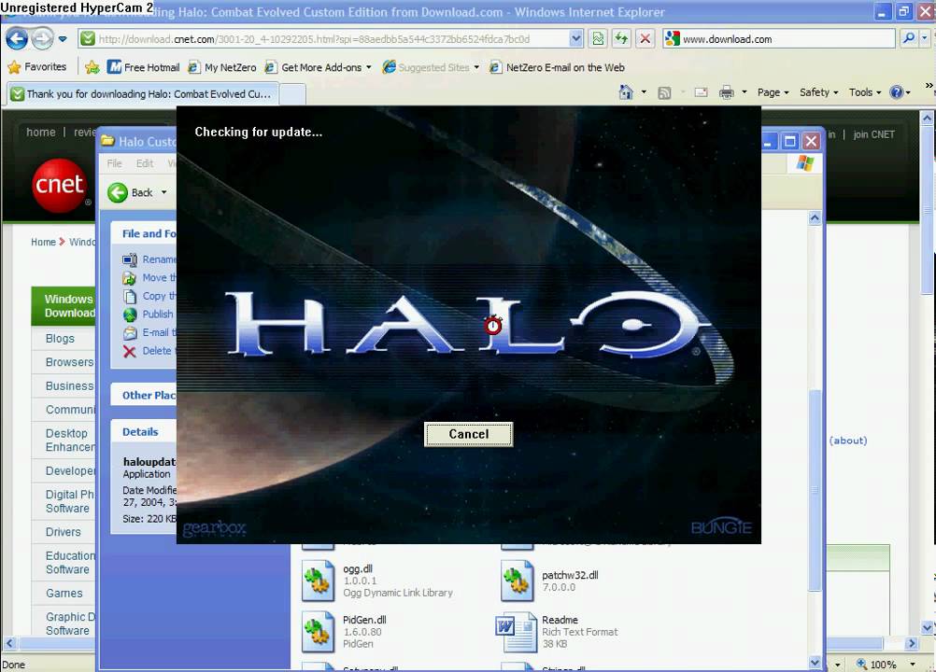Click the red cnet logo
936x672 pixels.
tap(59, 185)
